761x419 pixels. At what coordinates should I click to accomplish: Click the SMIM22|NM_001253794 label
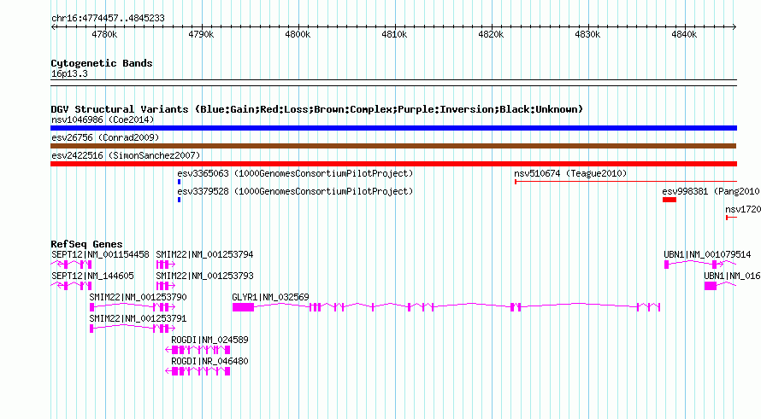click(x=204, y=254)
